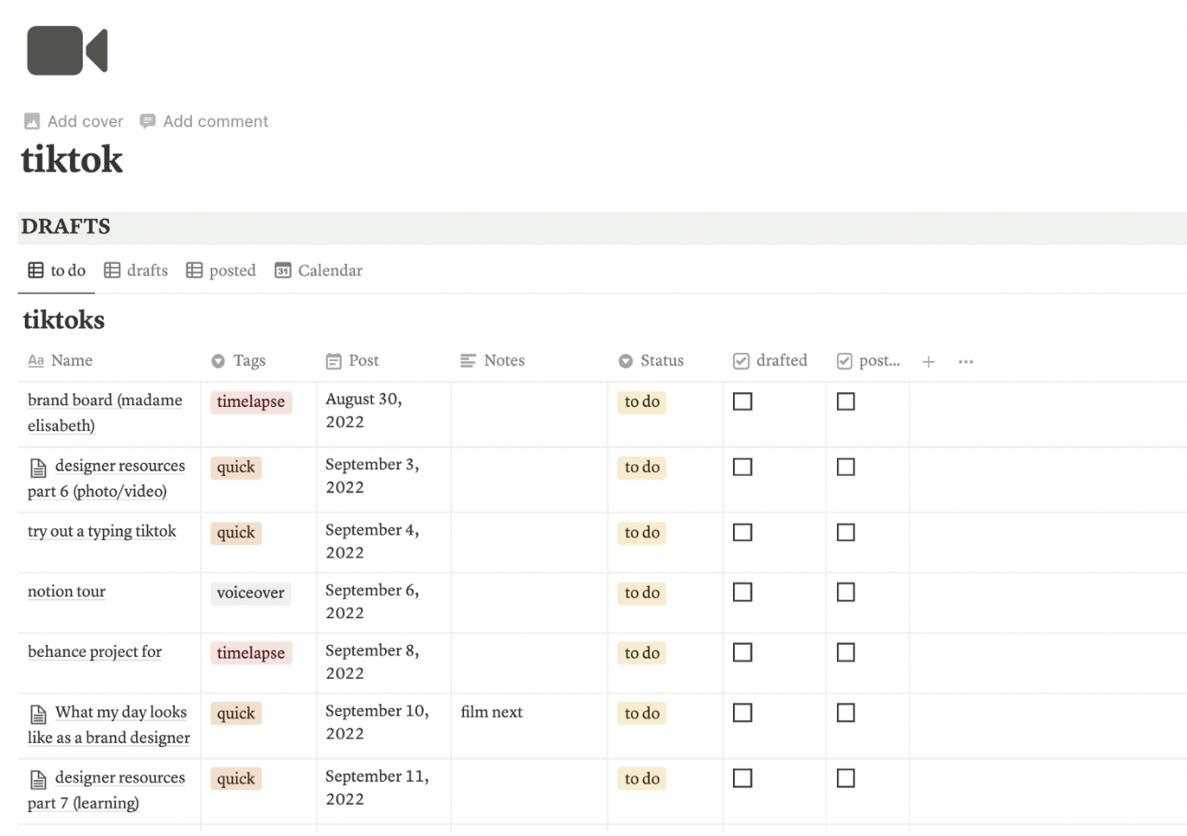Open the truncated post... column header
The width and height of the screenshot is (1187, 836).
(868, 361)
